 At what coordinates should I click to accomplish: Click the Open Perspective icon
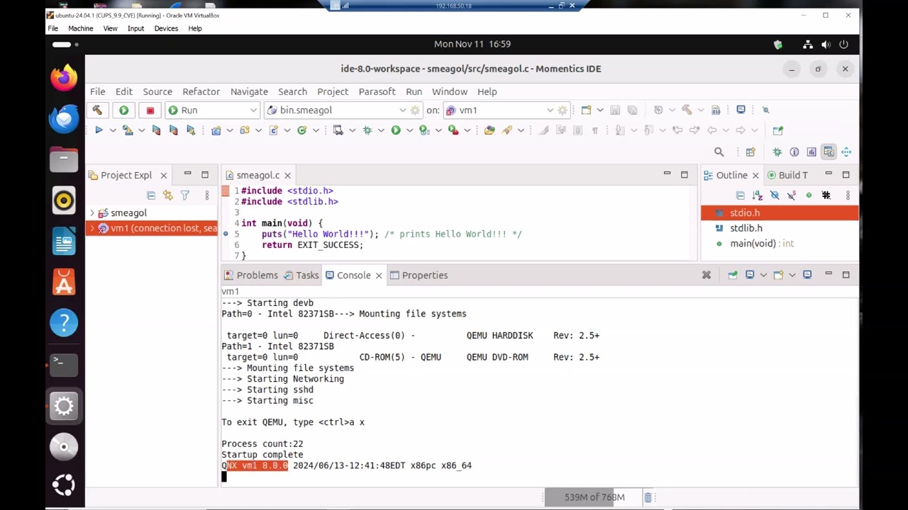pos(751,152)
